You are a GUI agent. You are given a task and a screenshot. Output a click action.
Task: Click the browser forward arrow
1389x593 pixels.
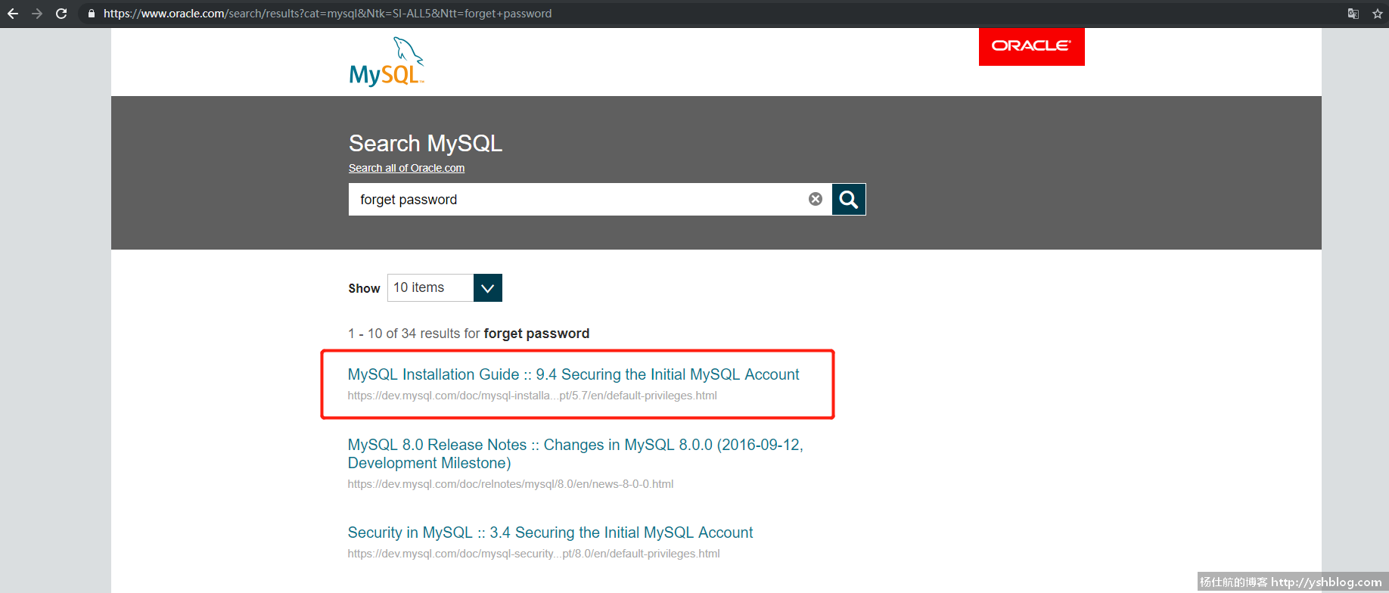point(37,14)
